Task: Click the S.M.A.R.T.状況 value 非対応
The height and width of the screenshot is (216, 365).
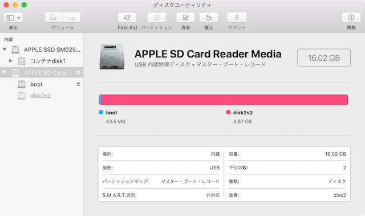Action: (x=213, y=195)
